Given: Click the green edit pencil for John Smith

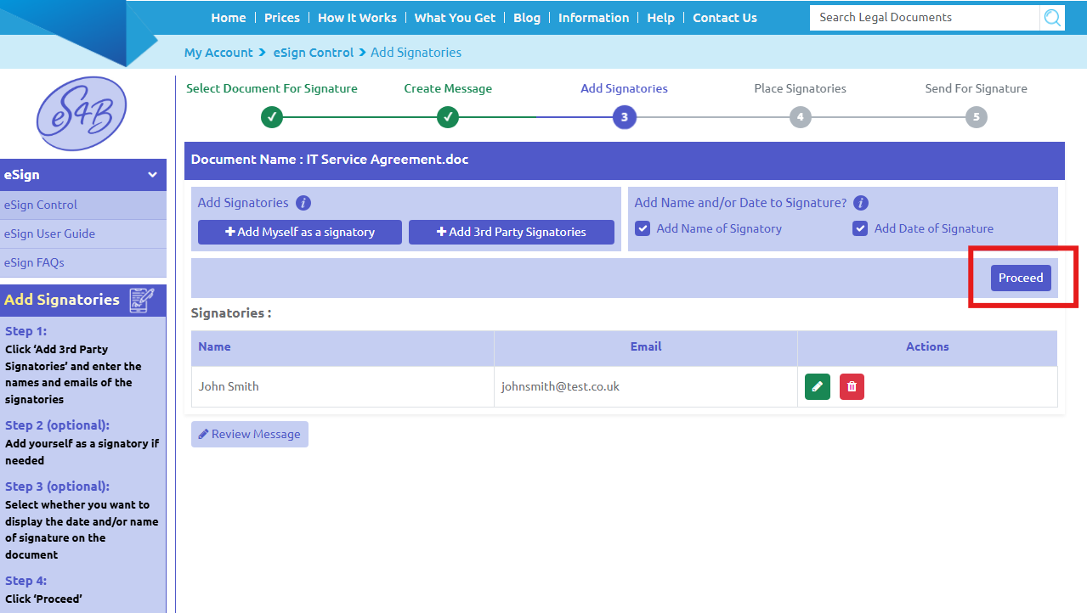Looking at the screenshot, I should pyautogui.click(x=817, y=386).
